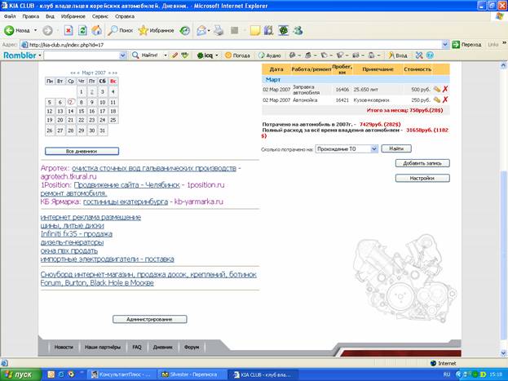The height and width of the screenshot is (381, 508).
Task: Open the Сервис menu
Action: pos(102,16)
